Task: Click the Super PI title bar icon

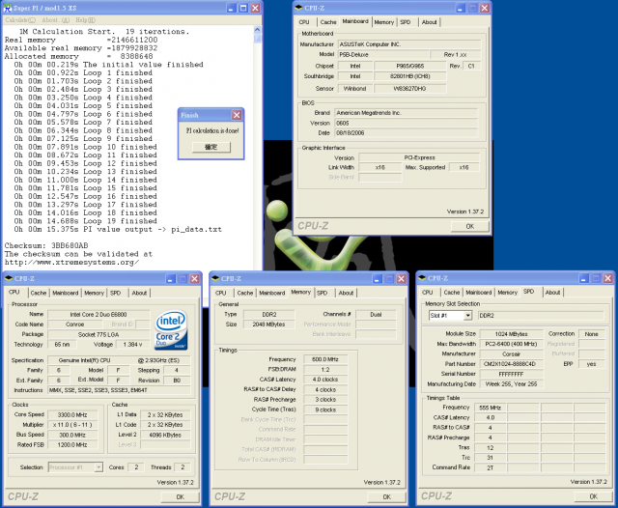Action: pos(7,8)
